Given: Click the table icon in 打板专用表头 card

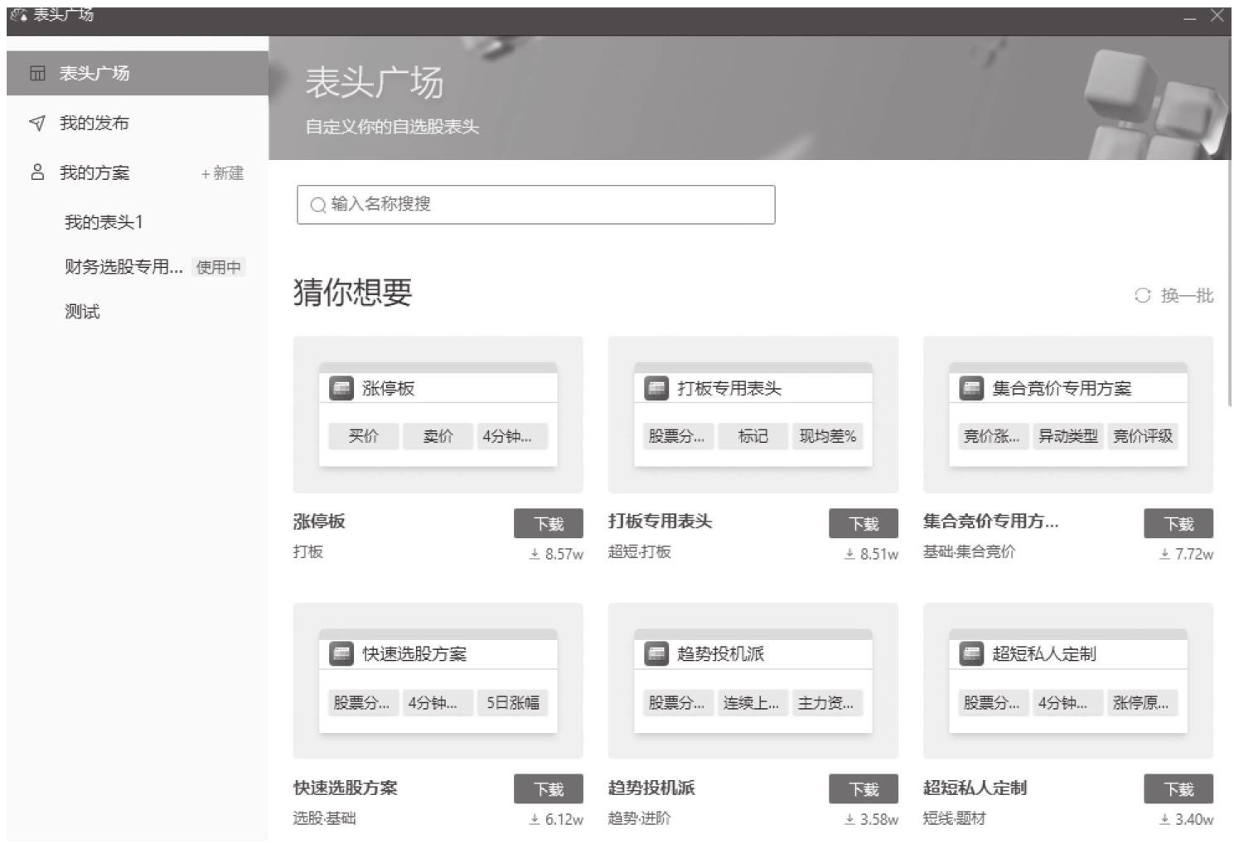Looking at the screenshot, I should click(x=656, y=388).
